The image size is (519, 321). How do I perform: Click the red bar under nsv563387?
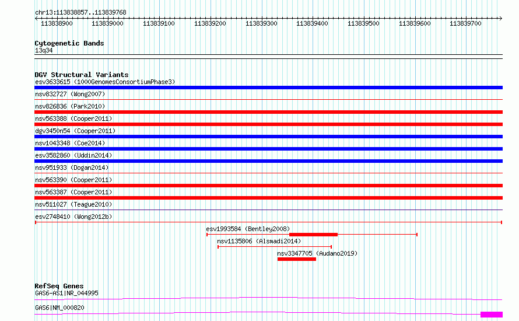[x=268, y=198]
